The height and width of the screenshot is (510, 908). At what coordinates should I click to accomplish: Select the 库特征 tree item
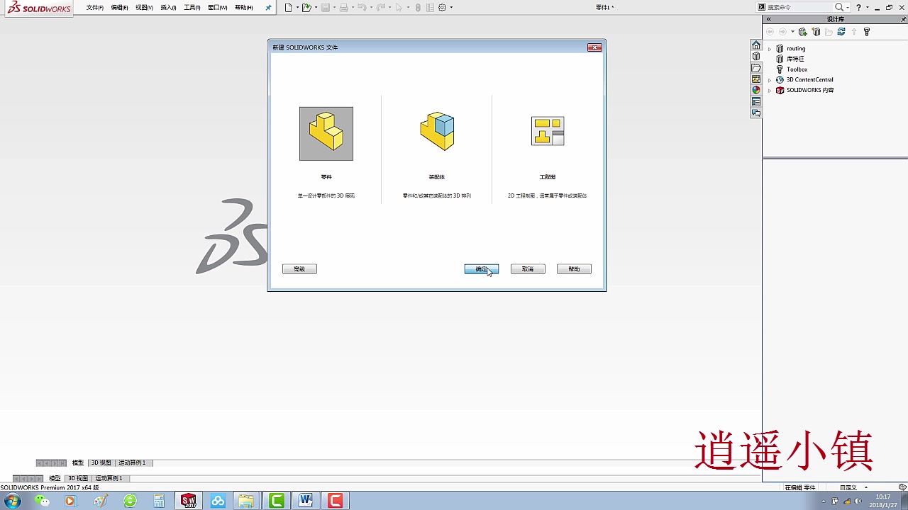[x=795, y=59]
